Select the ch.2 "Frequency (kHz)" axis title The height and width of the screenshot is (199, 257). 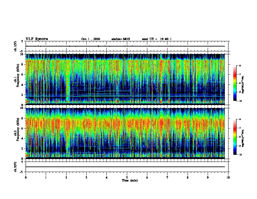click(18, 129)
